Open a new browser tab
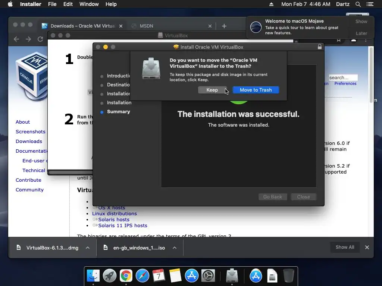 [x=224, y=26]
